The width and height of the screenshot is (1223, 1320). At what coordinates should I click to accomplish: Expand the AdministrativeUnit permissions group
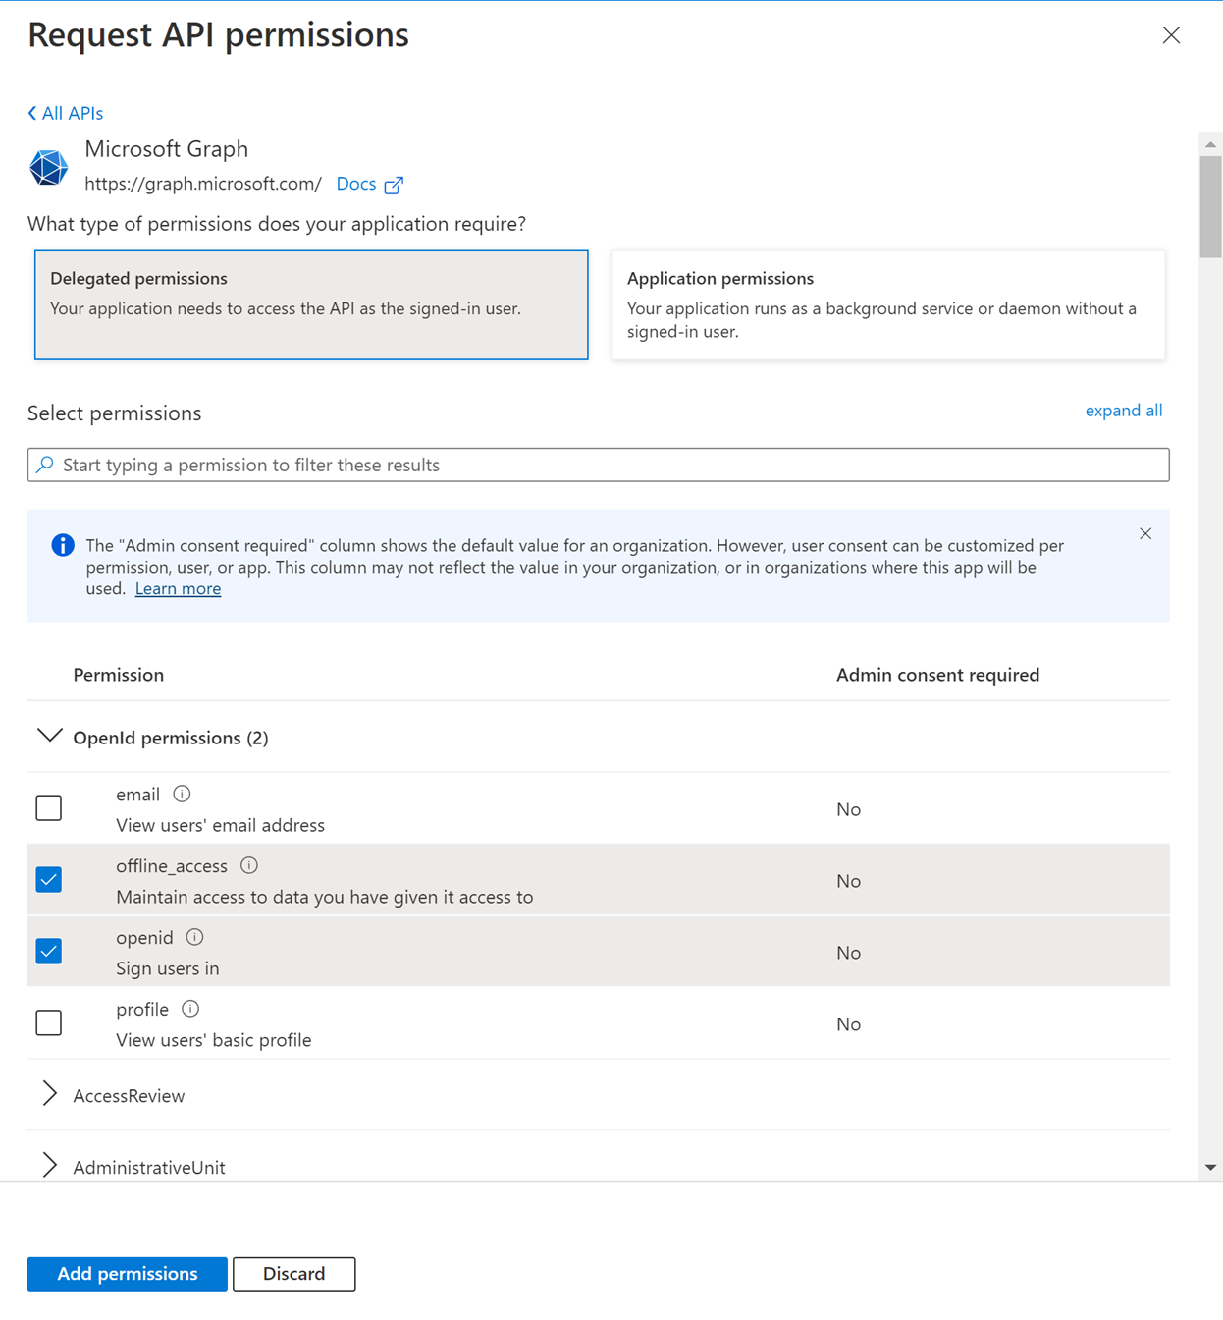pos(49,1165)
